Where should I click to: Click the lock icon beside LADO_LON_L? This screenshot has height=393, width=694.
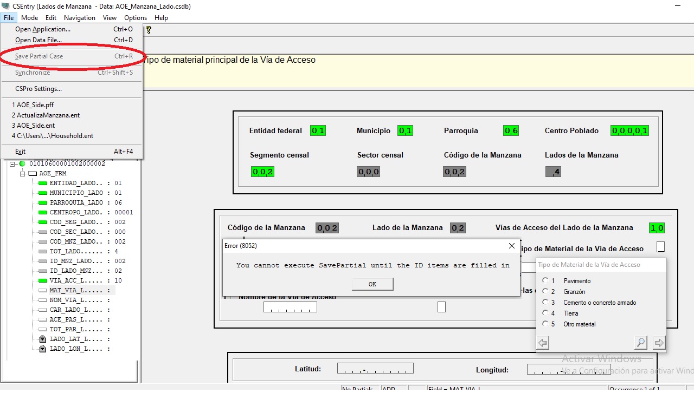pos(42,349)
